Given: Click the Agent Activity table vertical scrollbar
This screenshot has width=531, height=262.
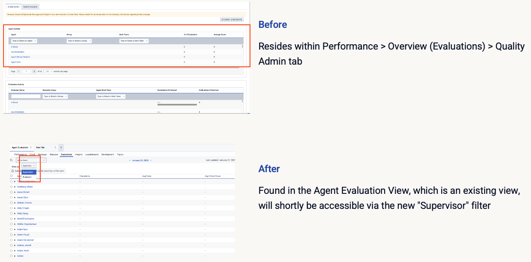Looking at the screenshot, I should [242, 46].
